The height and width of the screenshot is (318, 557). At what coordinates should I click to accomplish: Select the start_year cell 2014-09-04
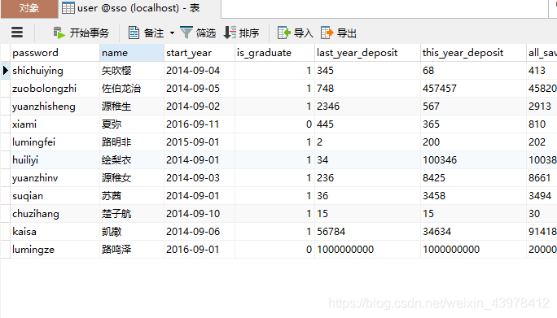[200, 71]
